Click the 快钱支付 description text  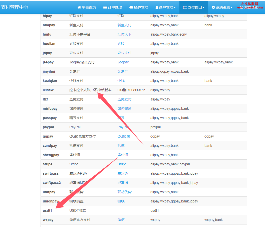[76, 81]
